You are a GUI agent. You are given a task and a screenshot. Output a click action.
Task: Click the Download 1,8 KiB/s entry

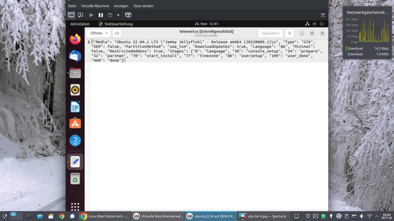coord(367,54)
